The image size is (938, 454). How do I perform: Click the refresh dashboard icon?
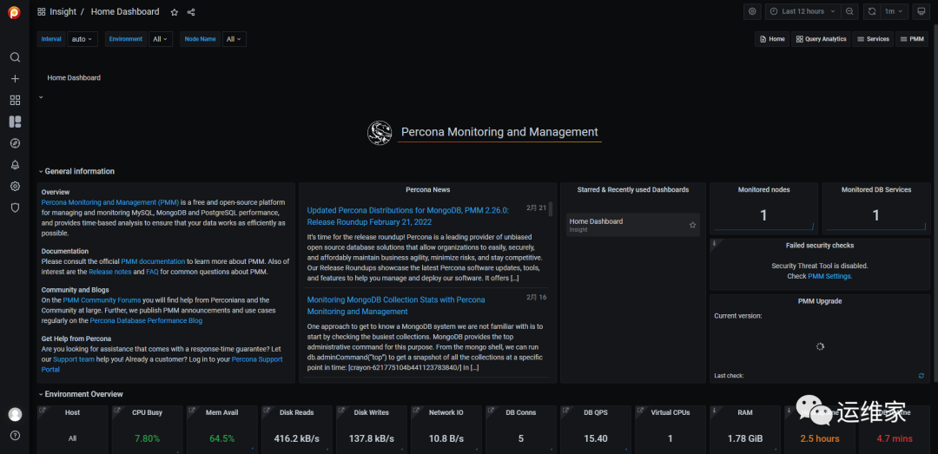click(872, 11)
